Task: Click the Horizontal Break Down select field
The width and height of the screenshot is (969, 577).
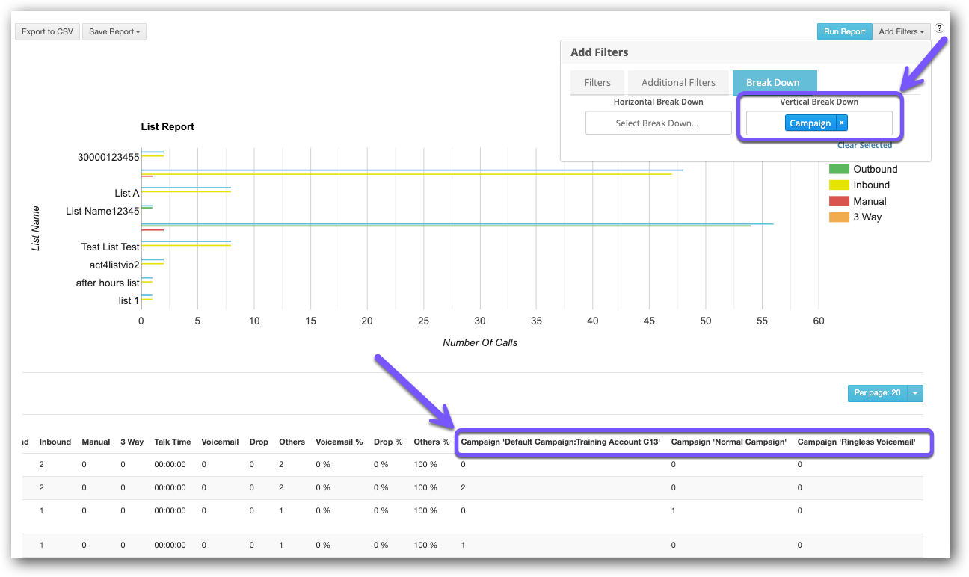Action: (658, 123)
